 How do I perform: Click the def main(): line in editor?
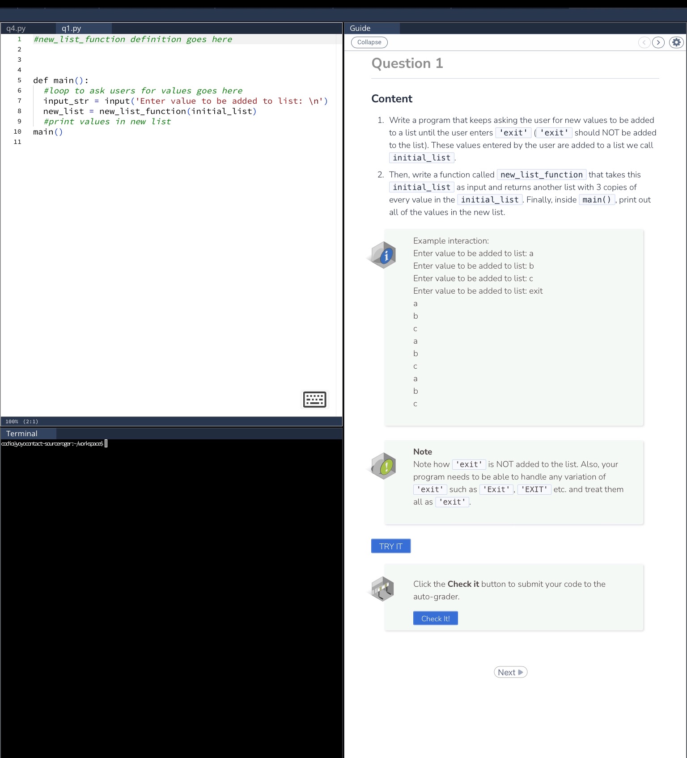pyautogui.click(x=61, y=80)
